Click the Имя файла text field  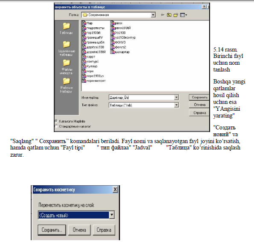point(142,98)
